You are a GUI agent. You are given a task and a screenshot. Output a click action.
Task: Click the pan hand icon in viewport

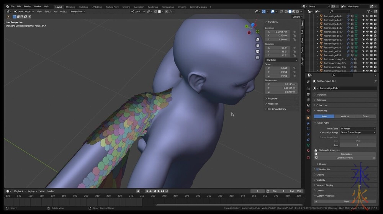pyautogui.click(x=258, y=45)
